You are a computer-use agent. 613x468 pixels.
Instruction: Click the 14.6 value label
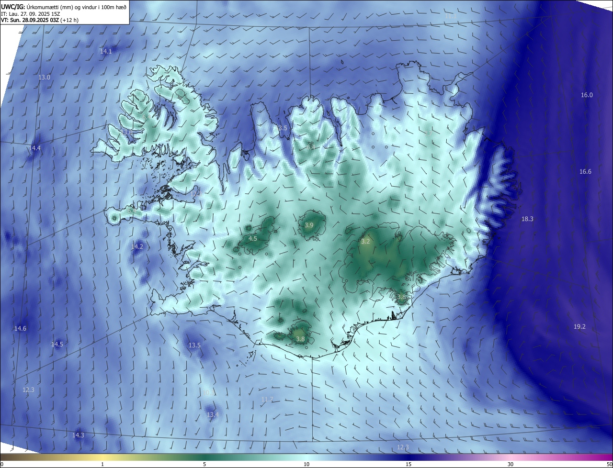20,328
